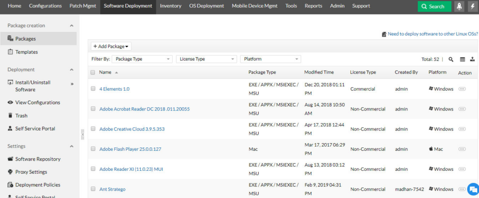Screen dimensions: 479x198
Task: Tick the Adobe Reader XI (11.0.23) MUI checkbox
Action: coord(93,169)
